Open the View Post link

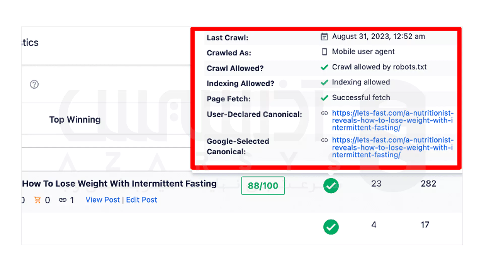(x=102, y=200)
